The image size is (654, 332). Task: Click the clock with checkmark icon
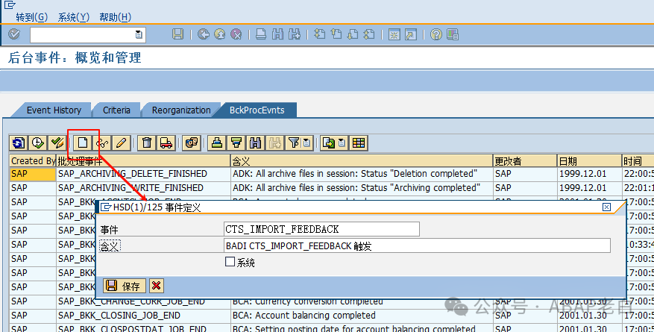[38, 143]
